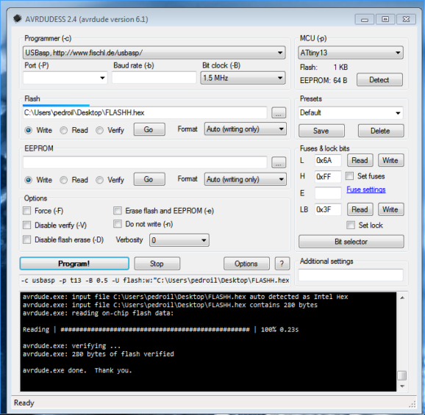The width and height of the screenshot is (425, 415).
Task: Click the 'Ready' status bar text
Action: point(24,403)
